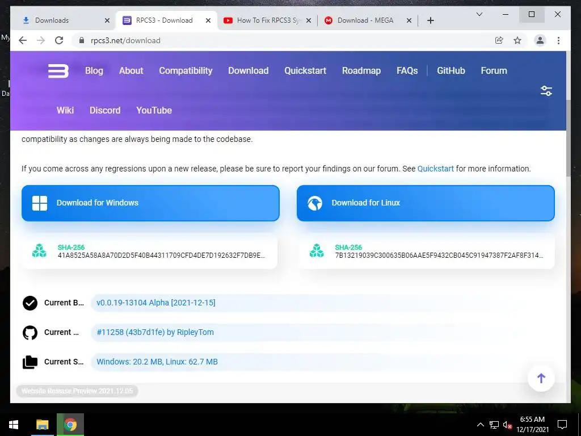
Task: Click the green cubes icon beside Windows SHA-256
Action: click(x=39, y=251)
